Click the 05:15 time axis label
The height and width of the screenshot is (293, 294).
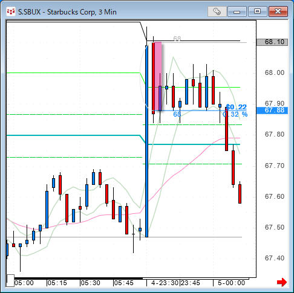57,283
